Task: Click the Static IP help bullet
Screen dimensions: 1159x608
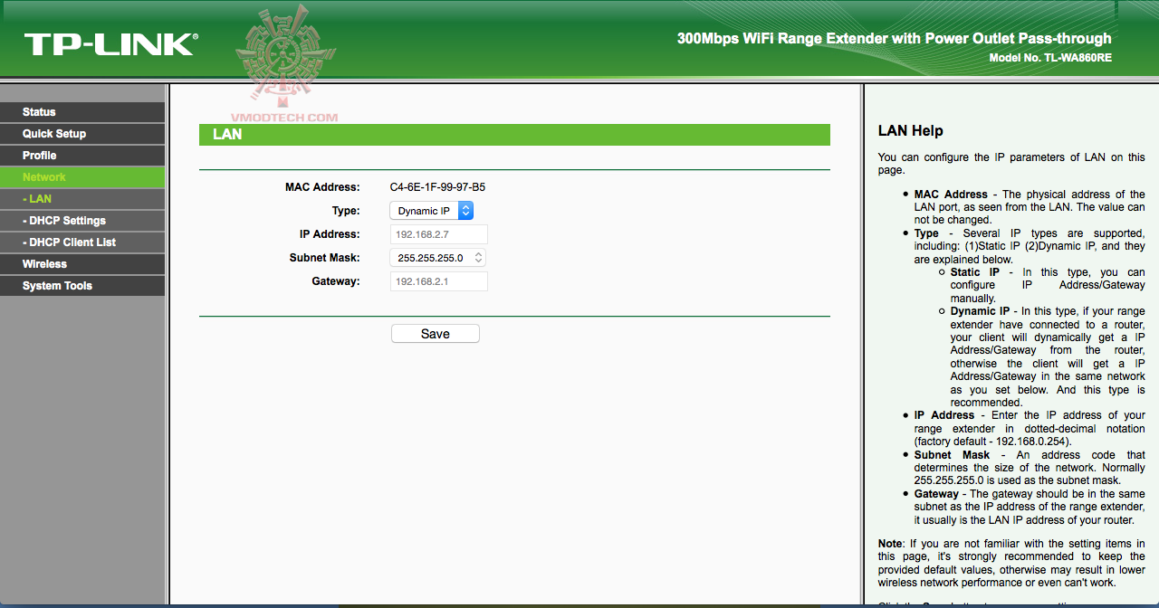Action: (1048, 285)
